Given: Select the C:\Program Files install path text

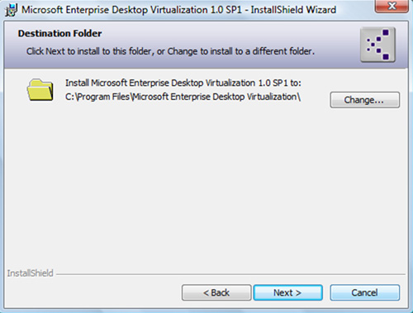Looking at the screenshot, I should [x=183, y=97].
